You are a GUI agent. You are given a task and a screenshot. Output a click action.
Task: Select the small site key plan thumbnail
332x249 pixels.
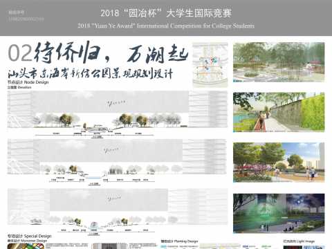210,65
